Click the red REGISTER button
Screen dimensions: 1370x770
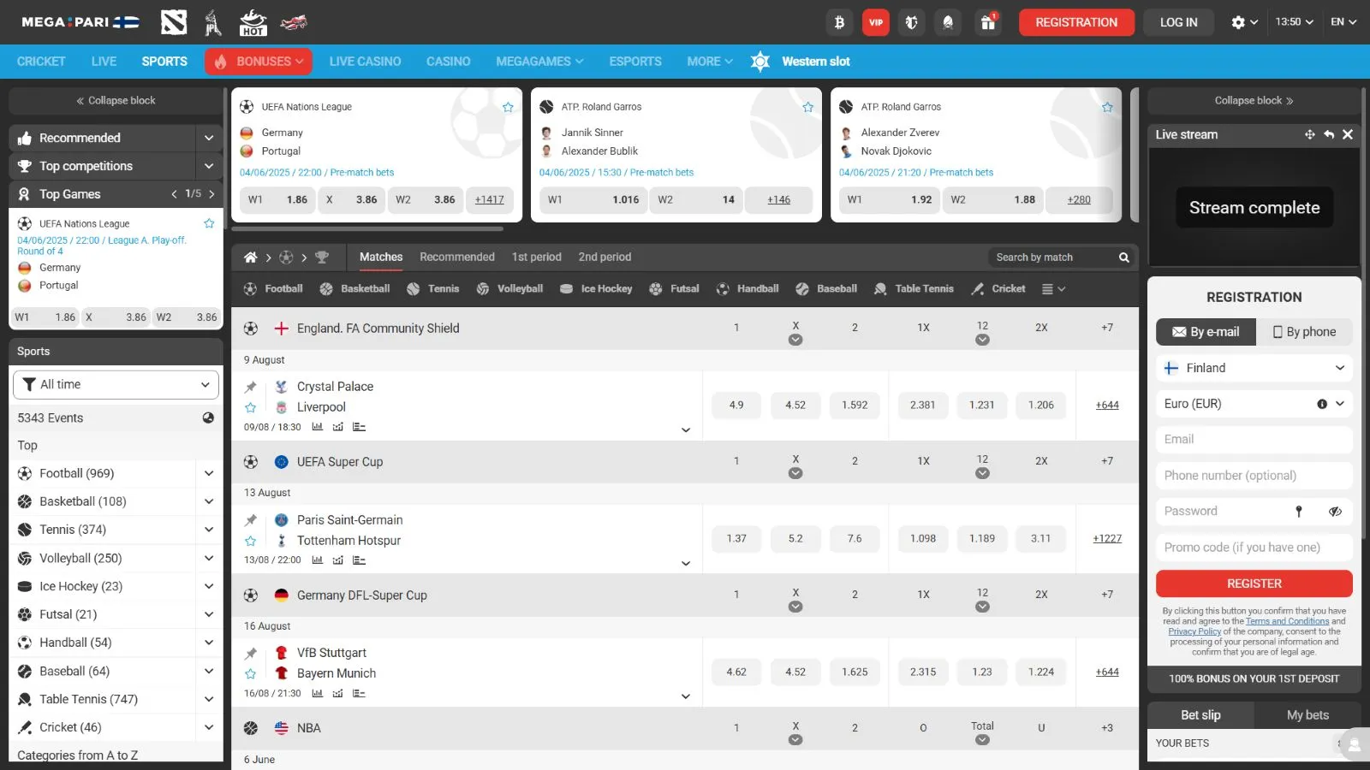click(1254, 583)
